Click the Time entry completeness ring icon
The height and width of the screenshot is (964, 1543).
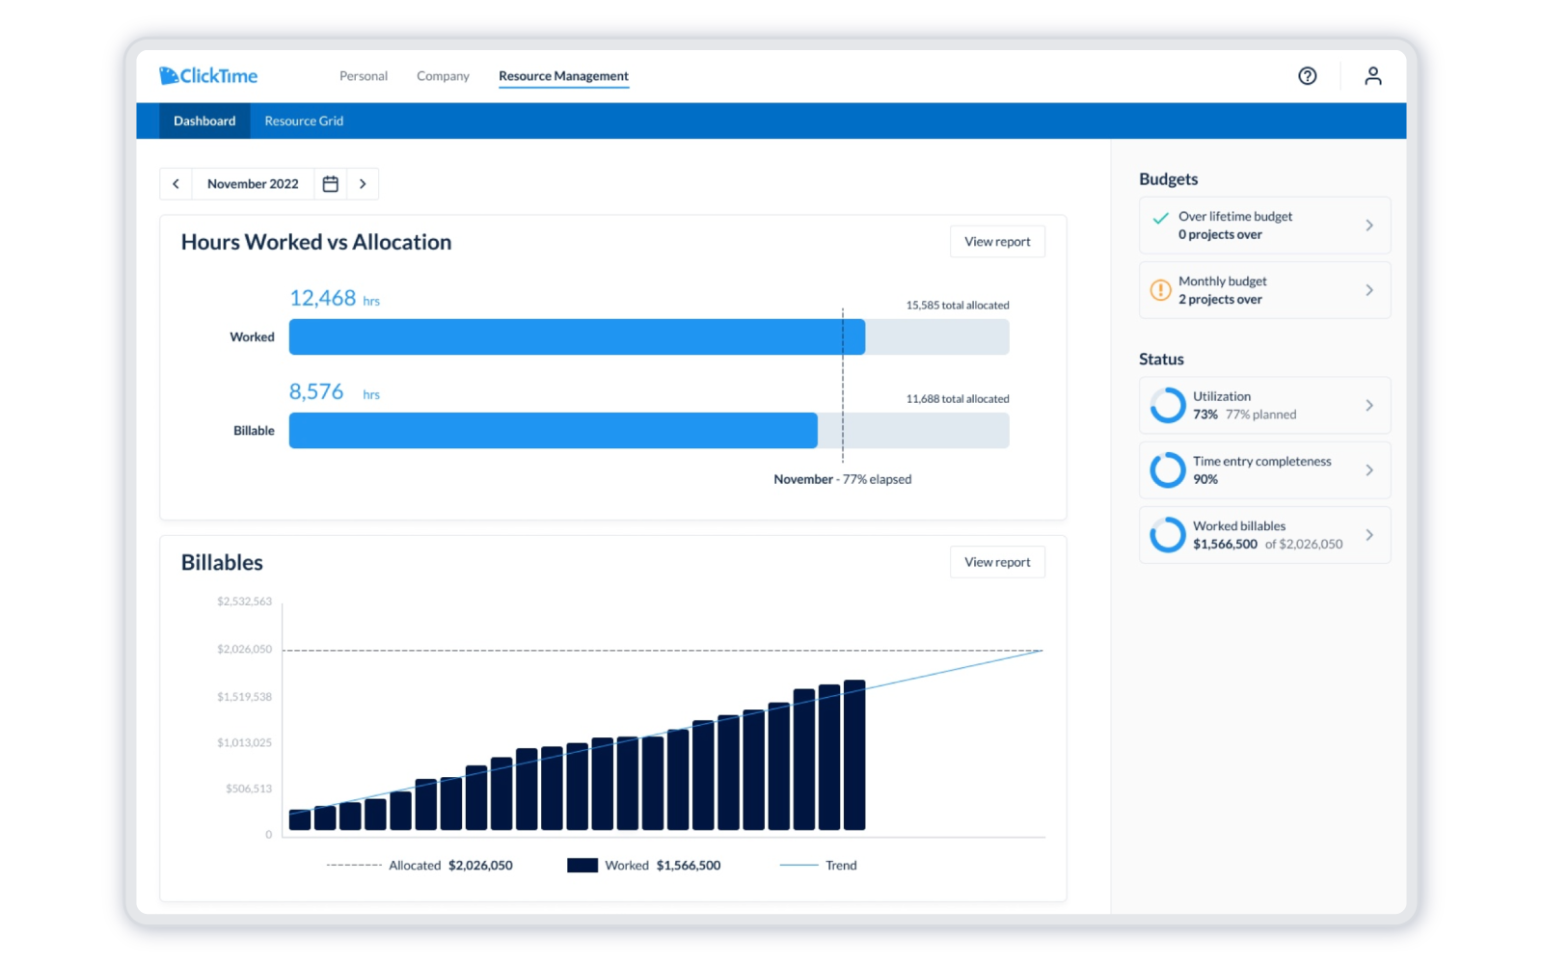point(1167,469)
